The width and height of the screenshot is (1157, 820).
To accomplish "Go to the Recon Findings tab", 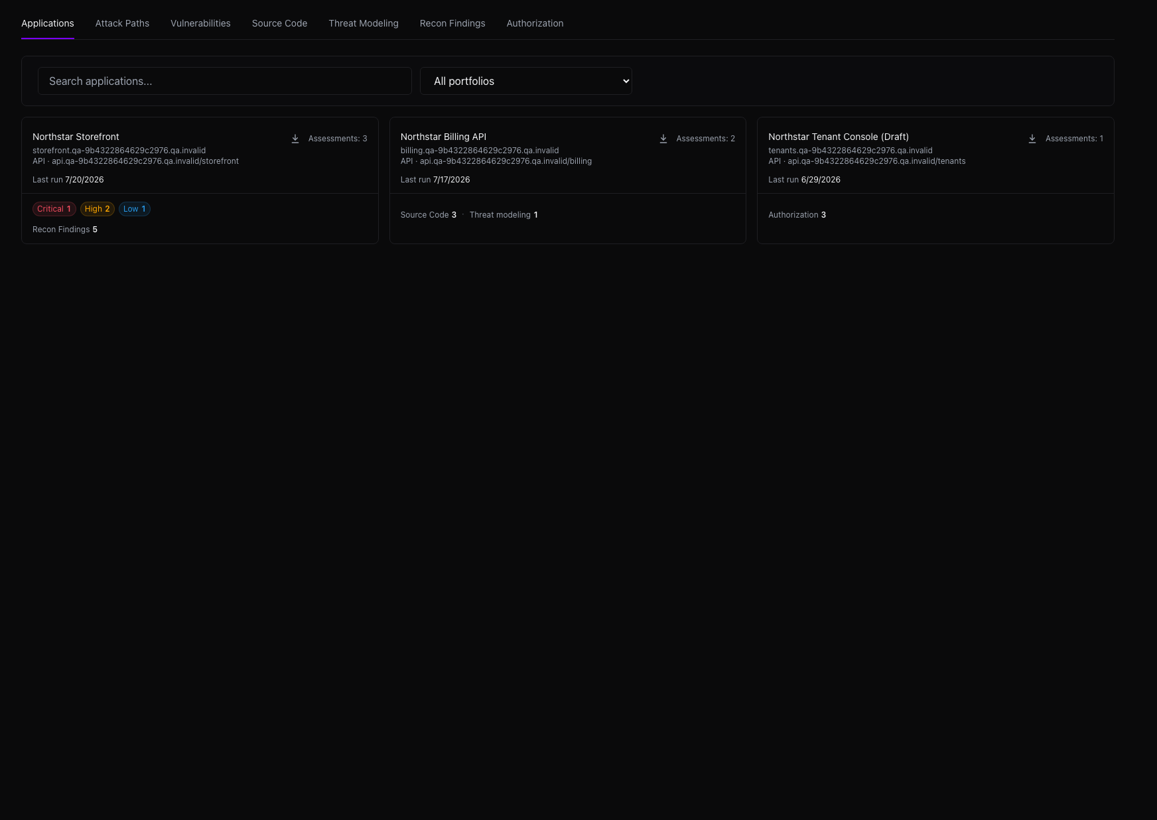I will pyautogui.click(x=452, y=23).
